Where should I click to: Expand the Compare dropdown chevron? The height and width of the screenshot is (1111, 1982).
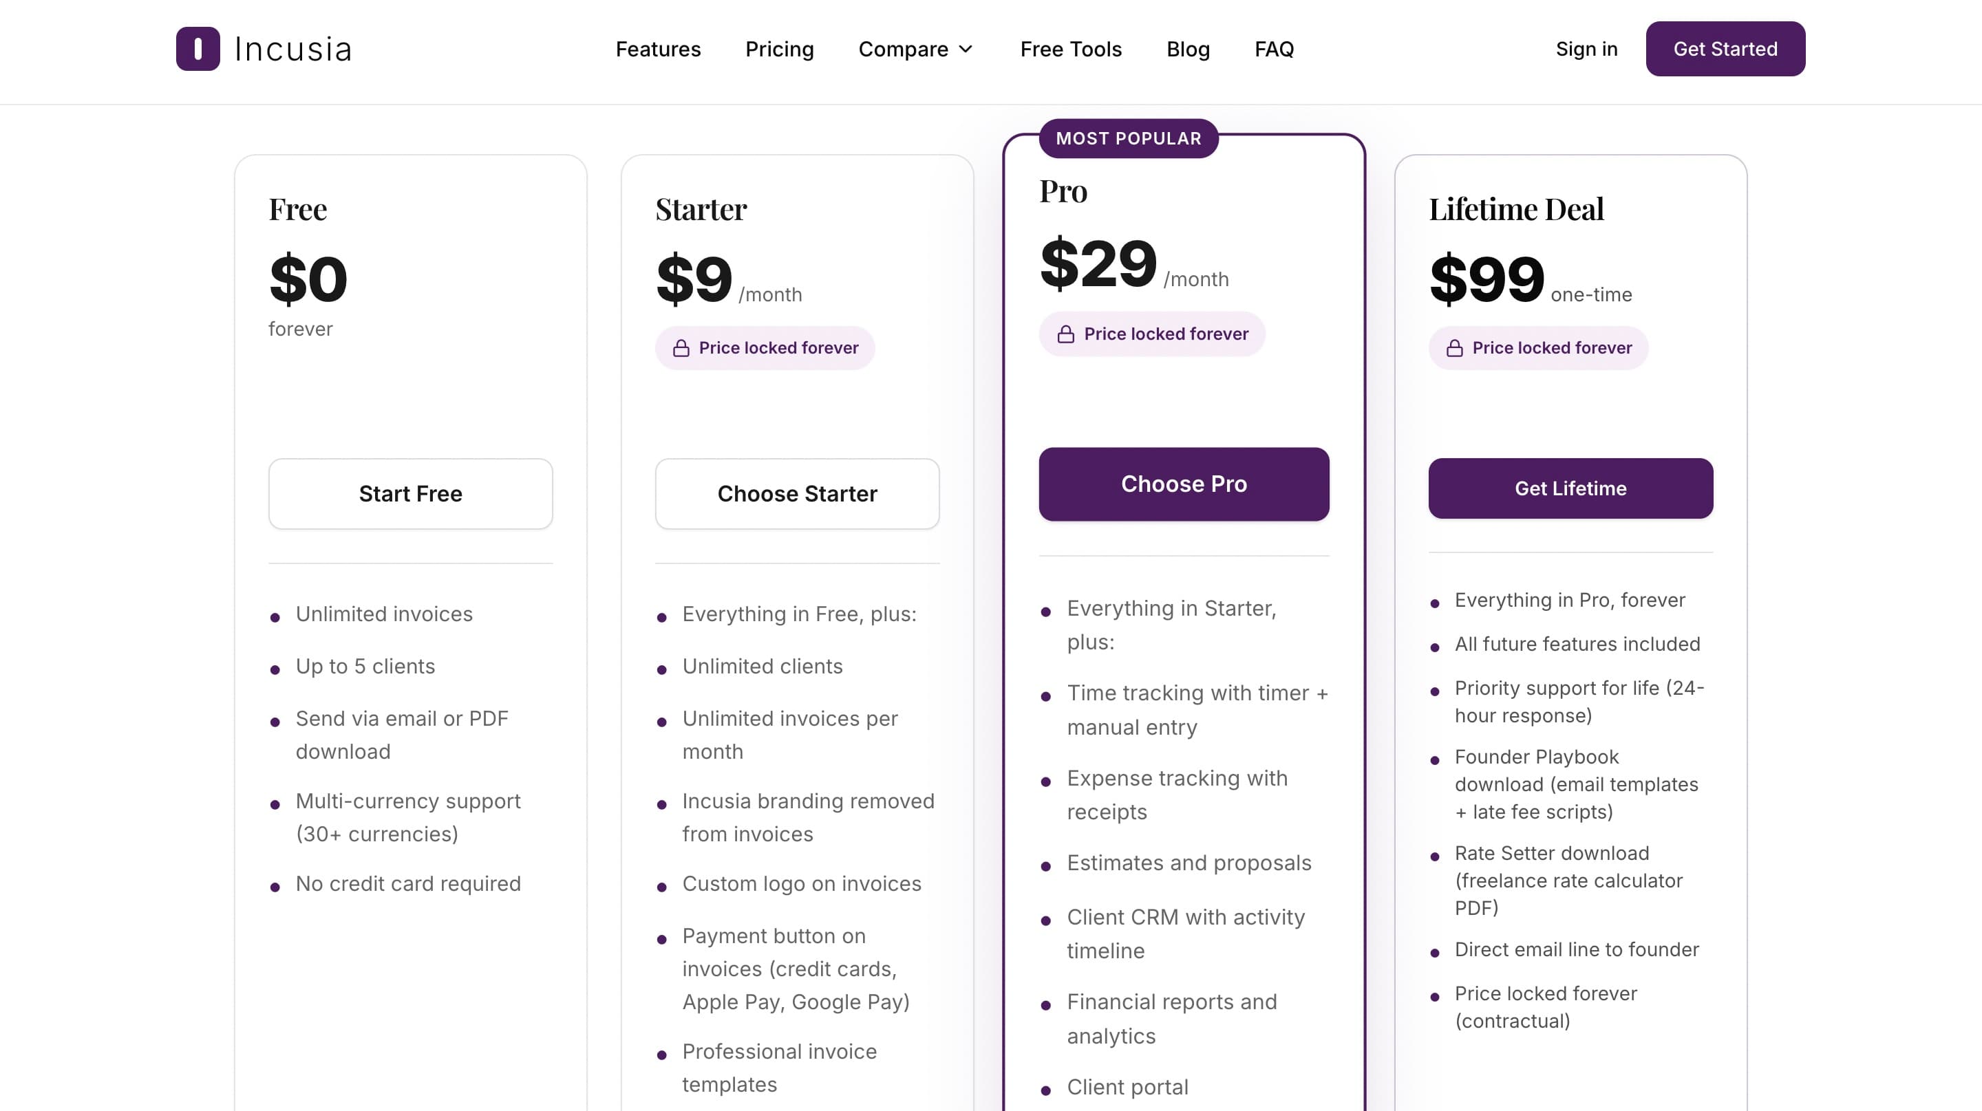[966, 50]
